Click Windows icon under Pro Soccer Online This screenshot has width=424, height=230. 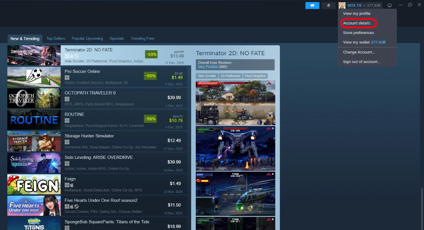click(x=67, y=77)
